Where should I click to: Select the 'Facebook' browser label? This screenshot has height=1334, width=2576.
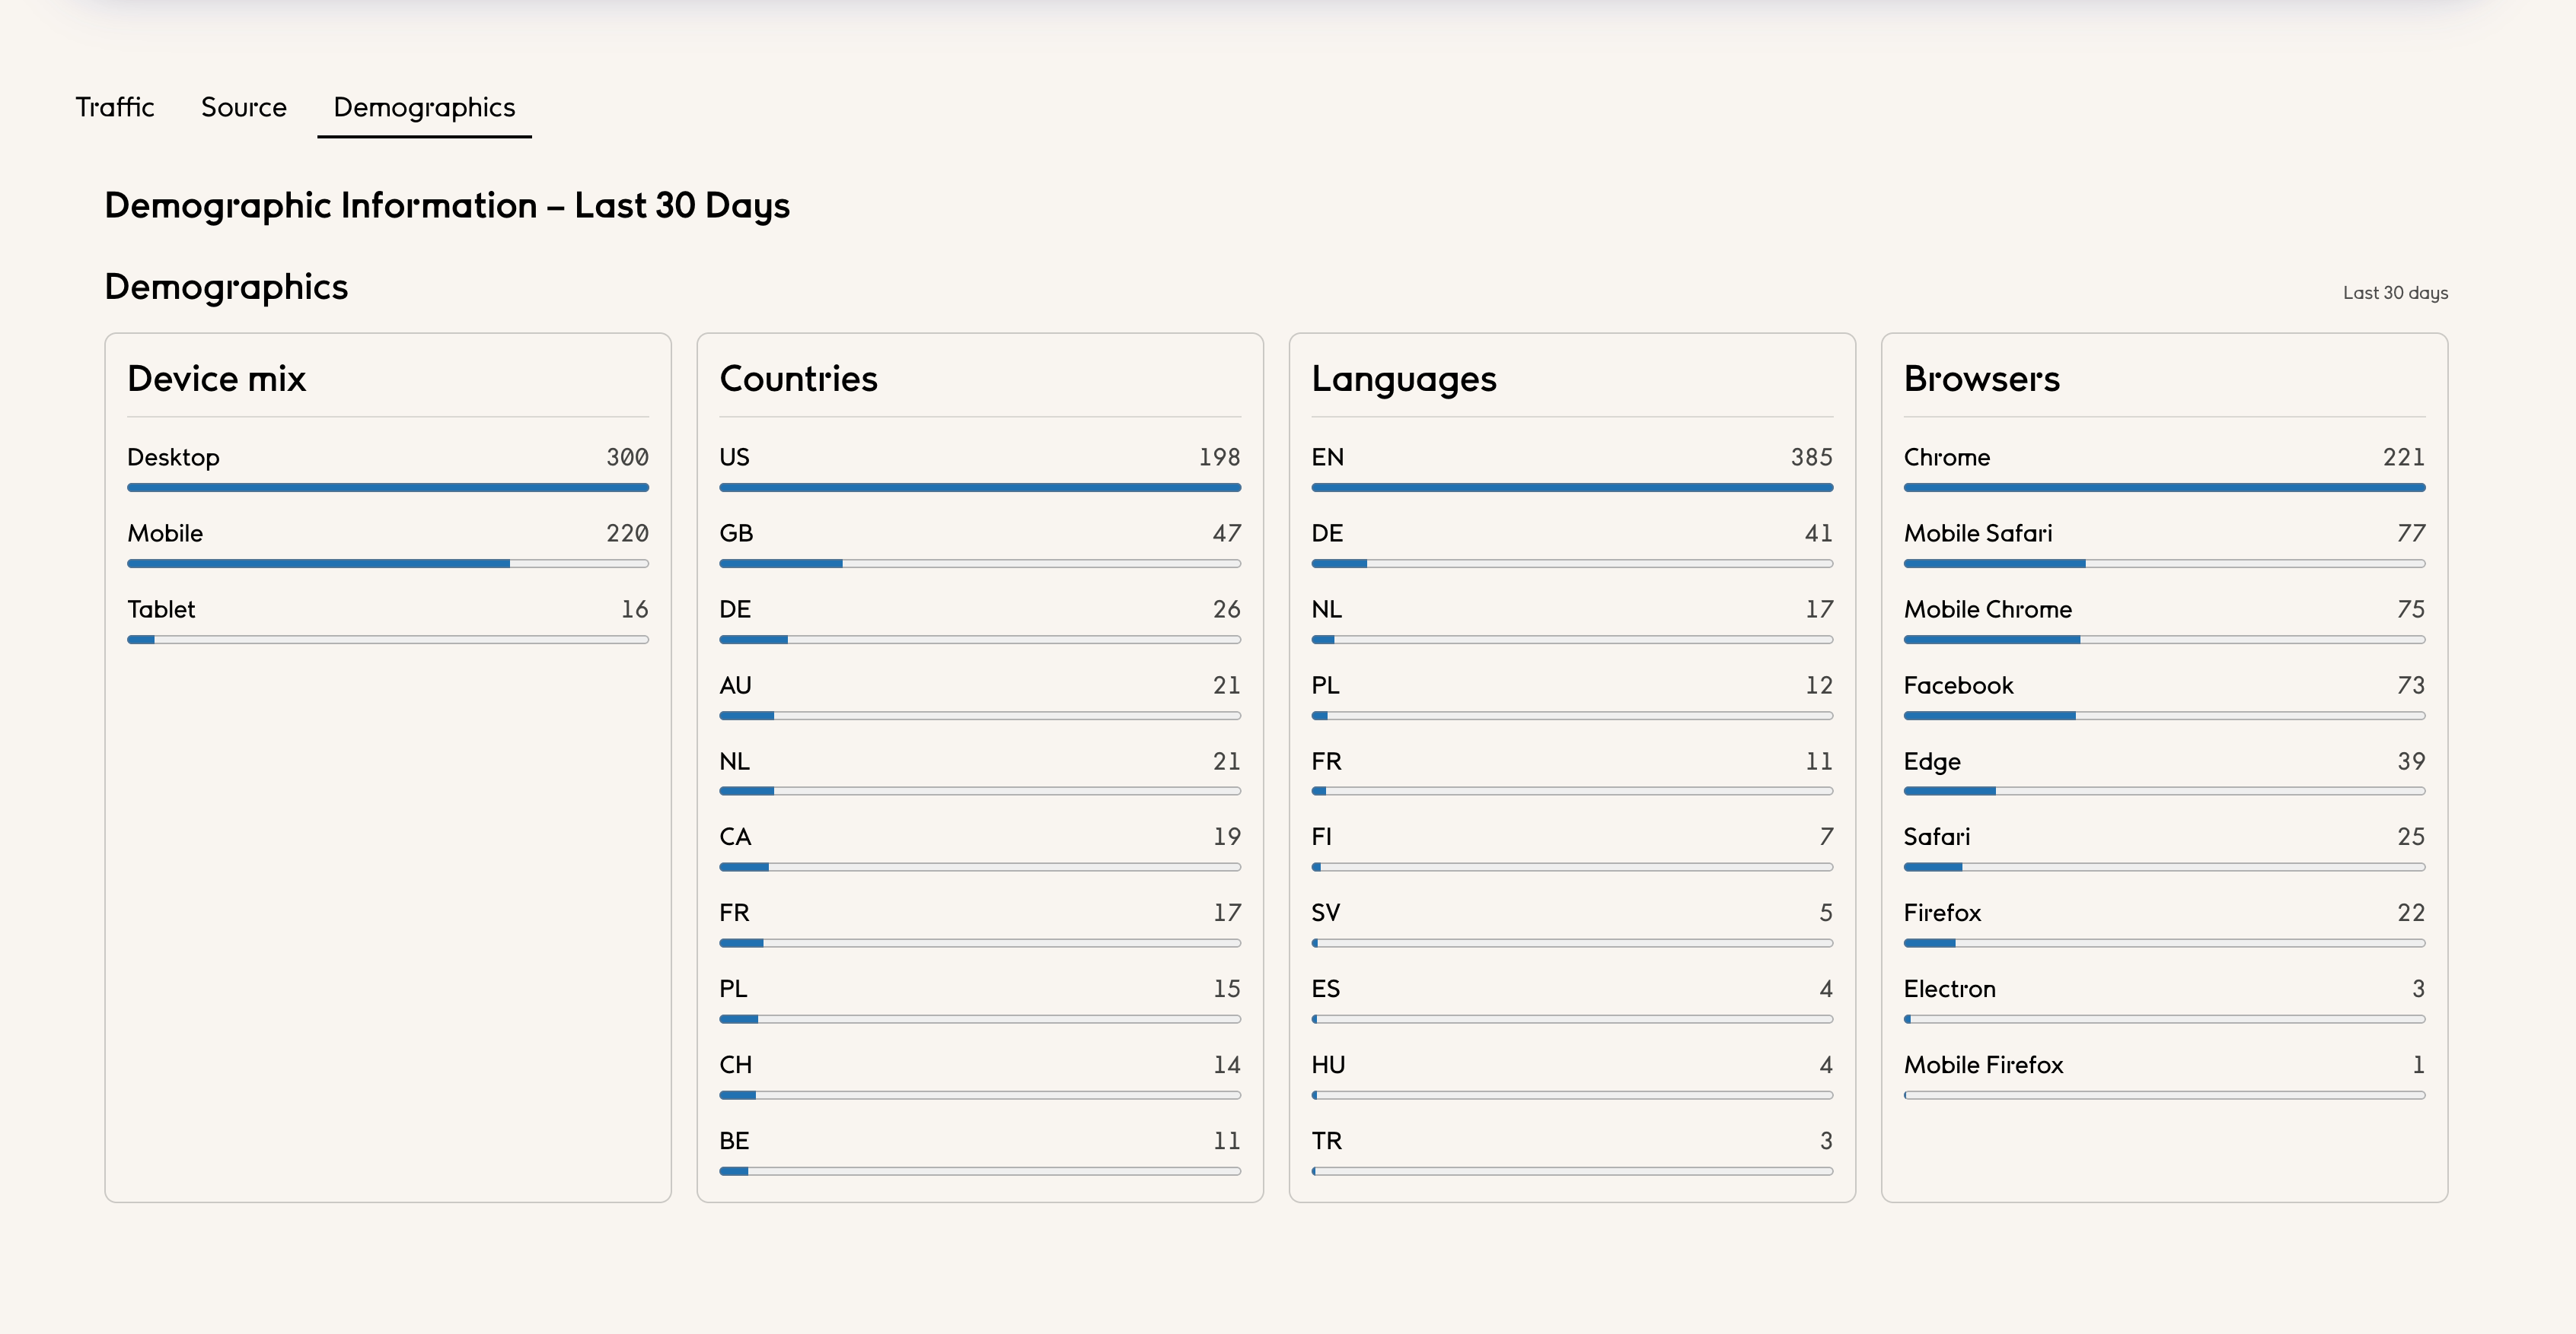(x=1958, y=685)
